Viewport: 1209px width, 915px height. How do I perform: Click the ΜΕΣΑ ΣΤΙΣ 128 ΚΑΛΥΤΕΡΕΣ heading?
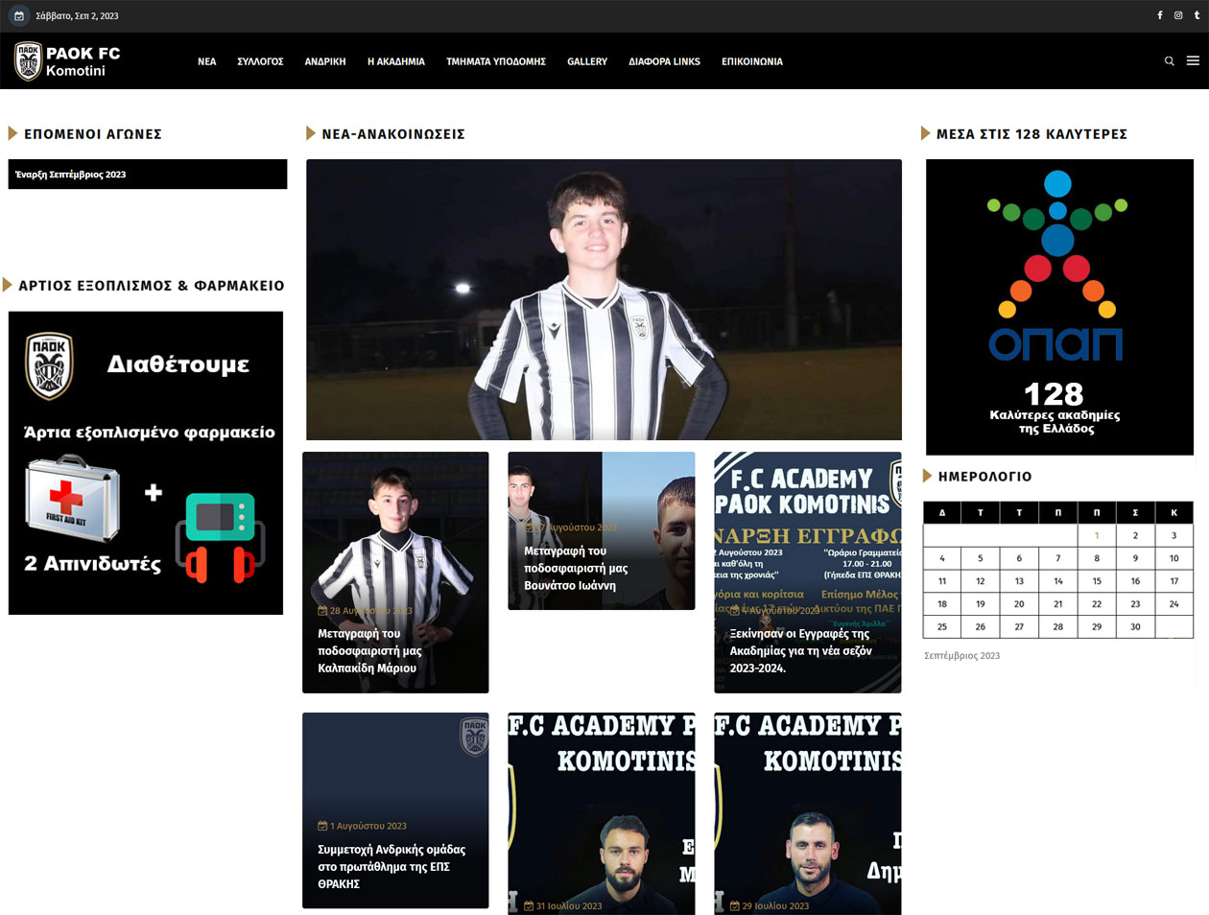coord(1031,134)
